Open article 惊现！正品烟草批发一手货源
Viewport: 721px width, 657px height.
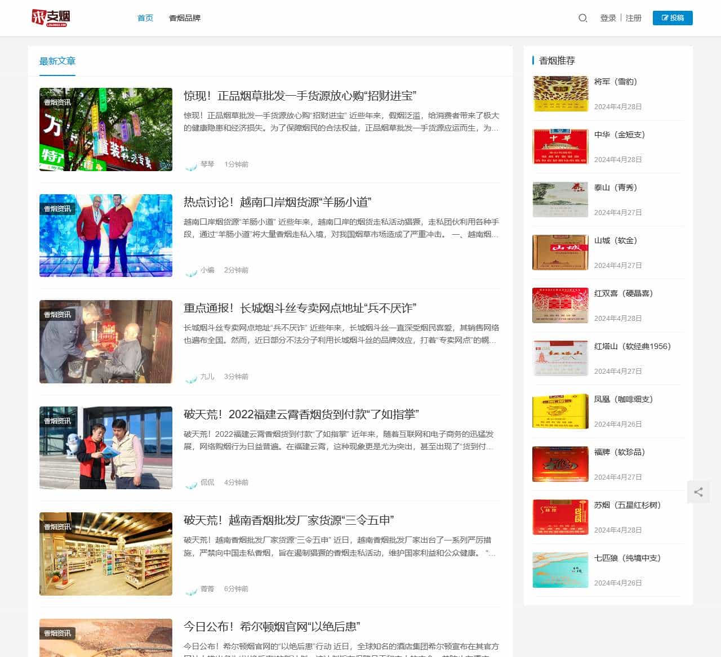tap(300, 96)
